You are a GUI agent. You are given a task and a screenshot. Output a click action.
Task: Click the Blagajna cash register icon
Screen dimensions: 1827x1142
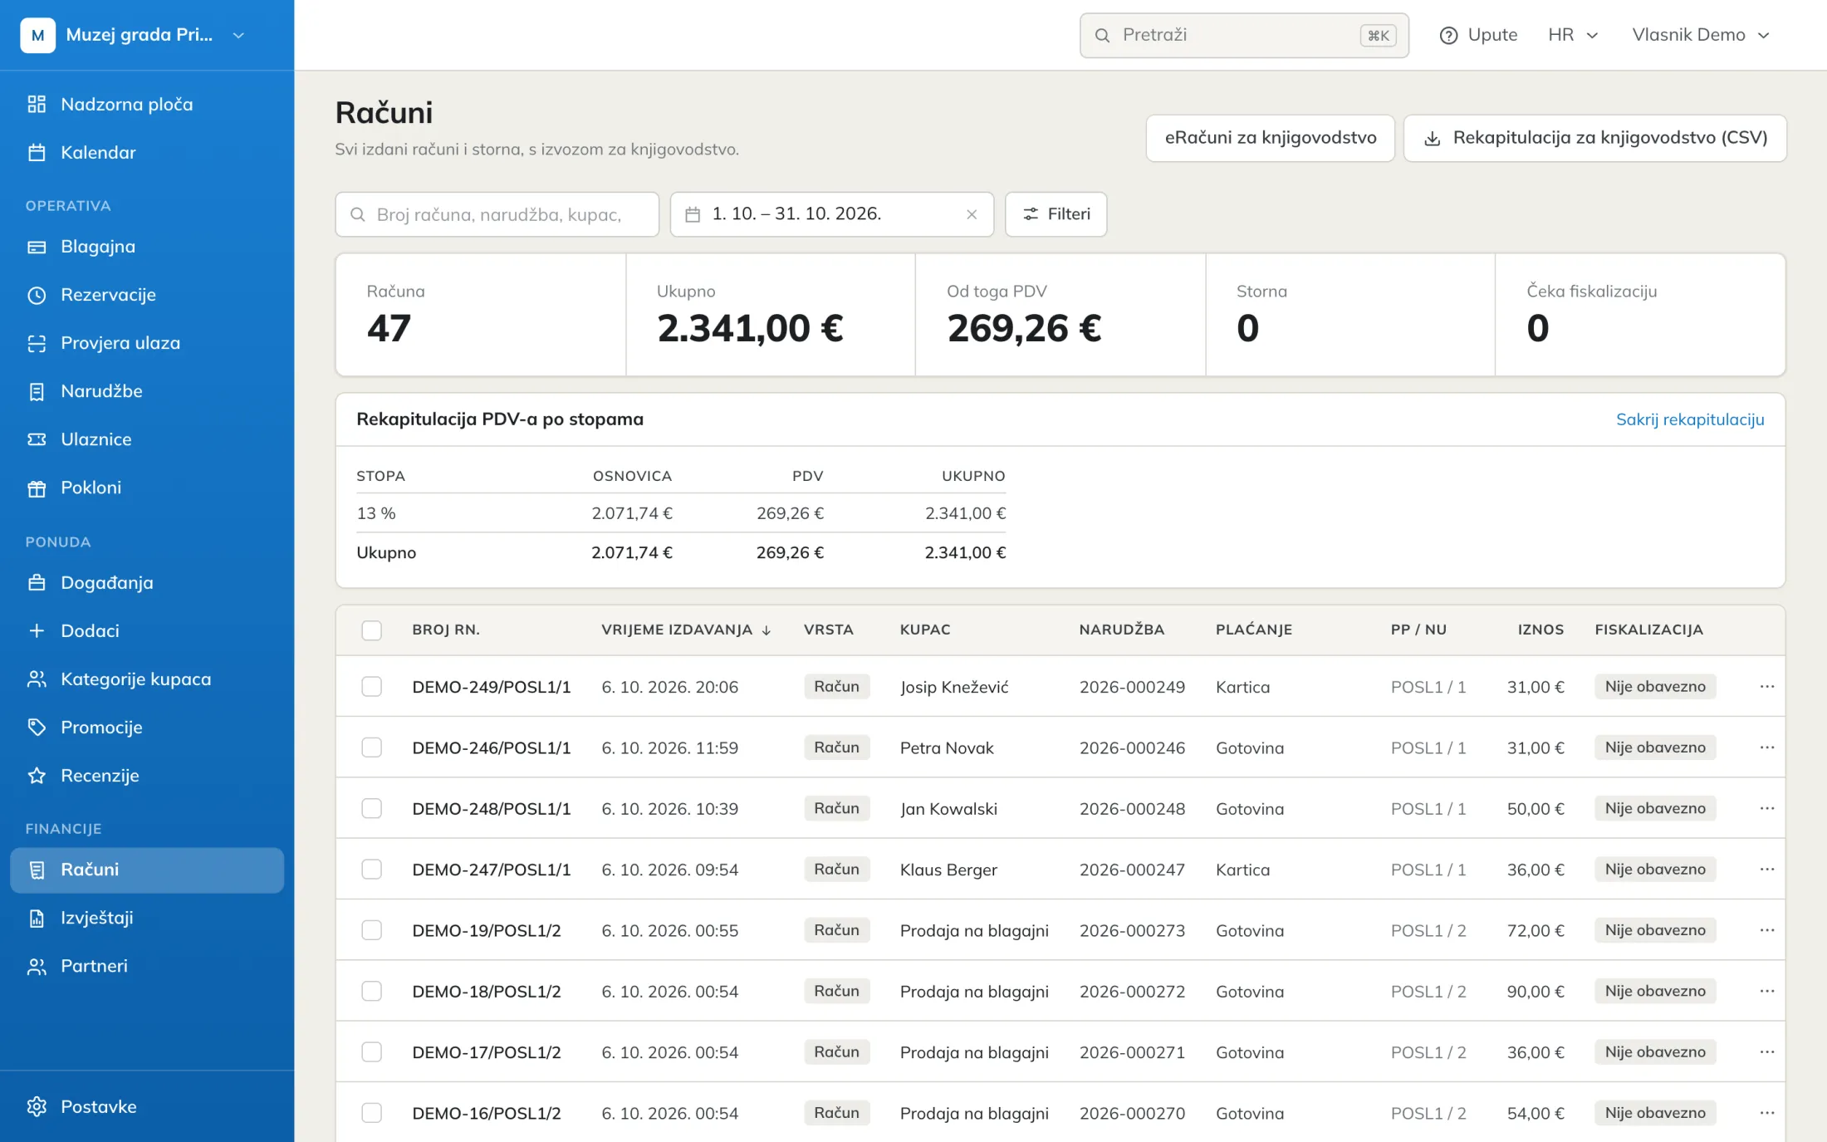[x=37, y=247]
